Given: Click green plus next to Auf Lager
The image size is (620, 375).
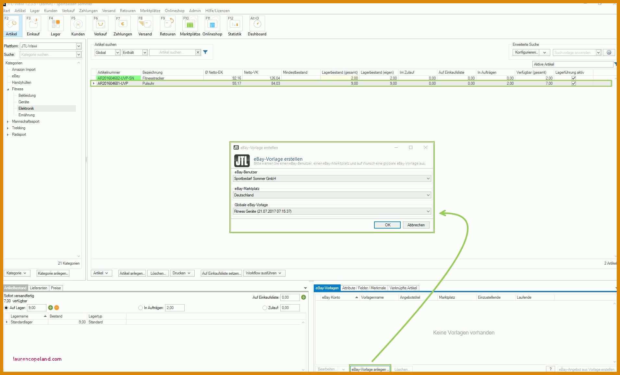Looking at the screenshot, I should click(50, 308).
